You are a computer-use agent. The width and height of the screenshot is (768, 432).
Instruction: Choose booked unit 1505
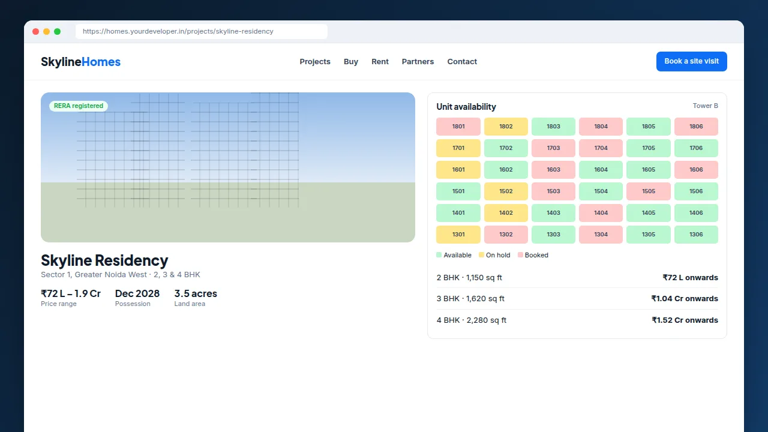(649, 191)
